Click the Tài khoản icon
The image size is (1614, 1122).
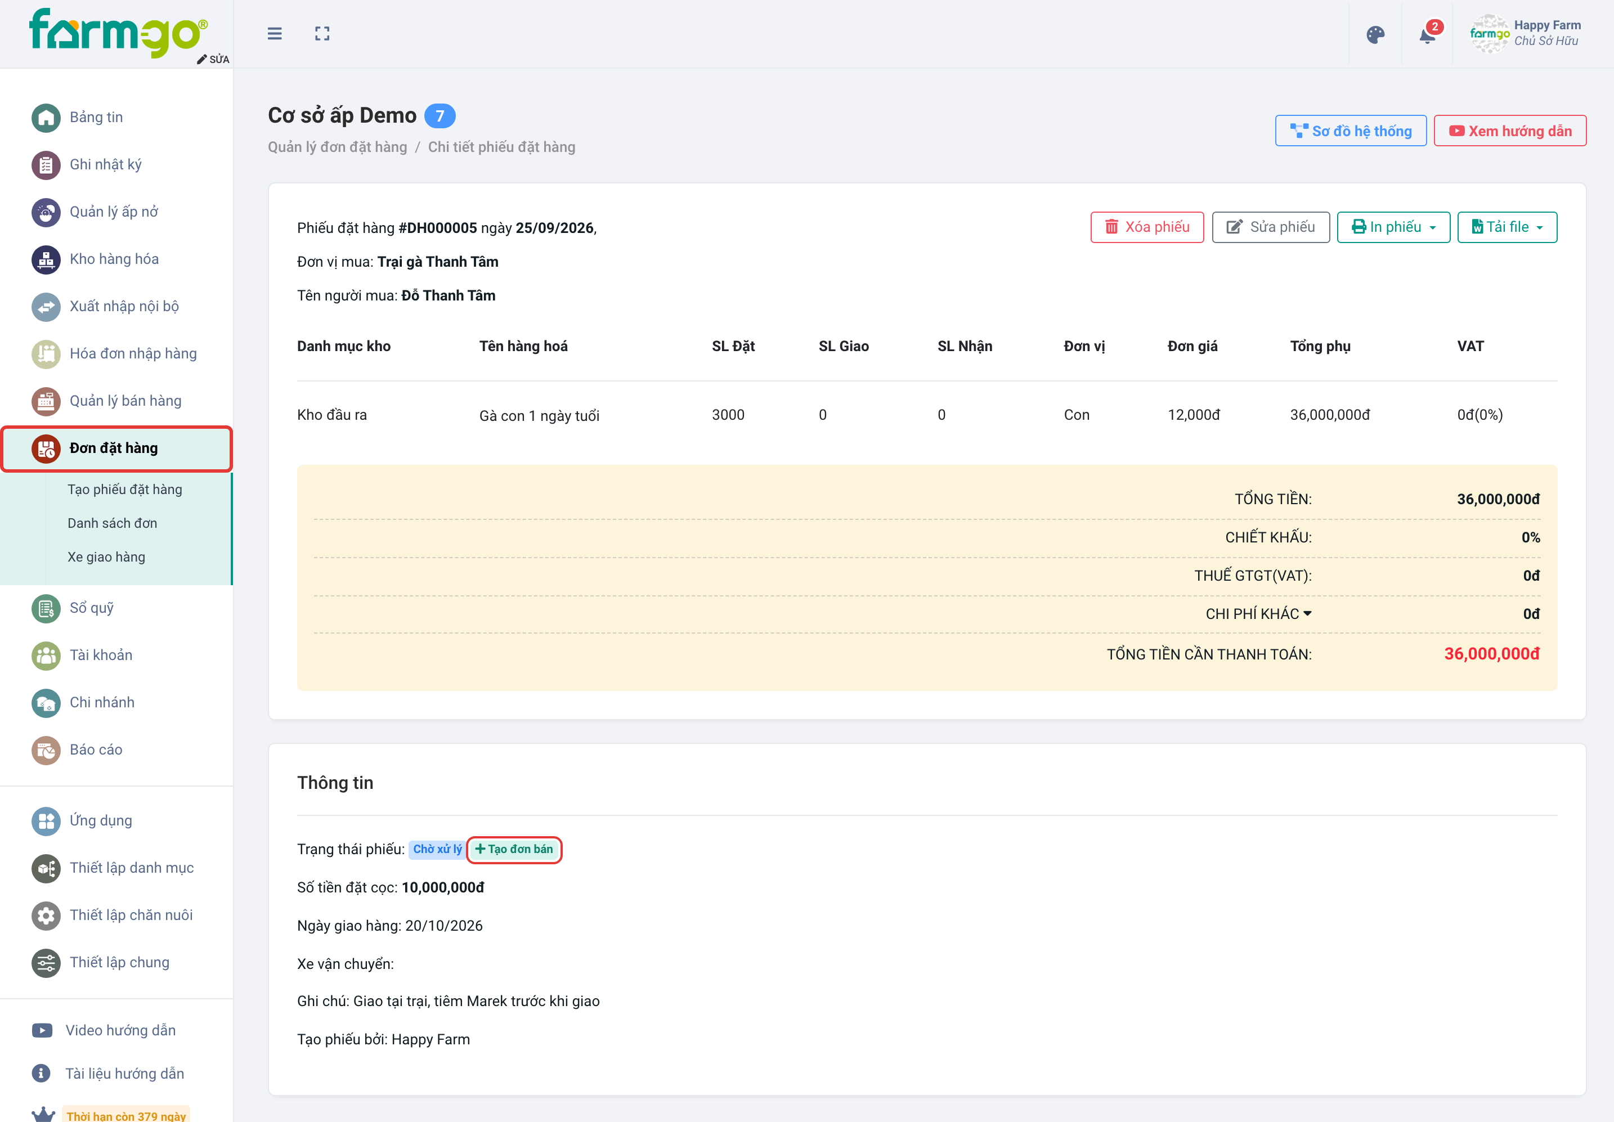(x=46, y=655)
